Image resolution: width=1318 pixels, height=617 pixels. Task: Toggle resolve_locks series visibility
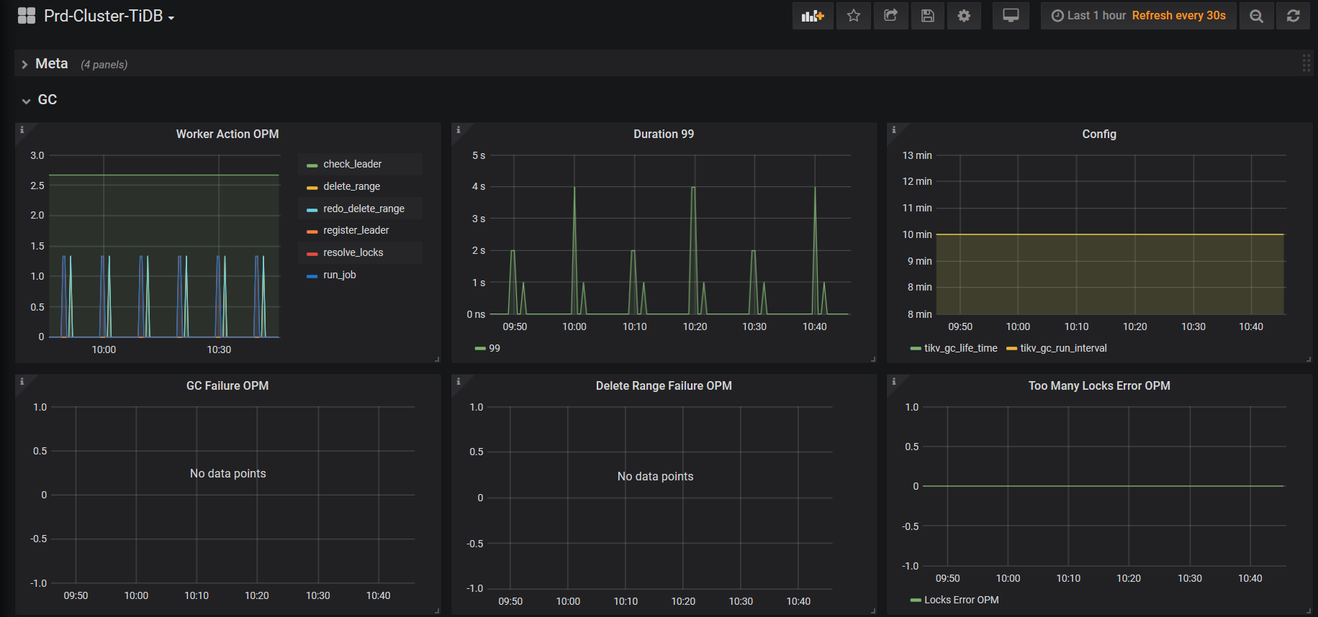click(353, 252)
